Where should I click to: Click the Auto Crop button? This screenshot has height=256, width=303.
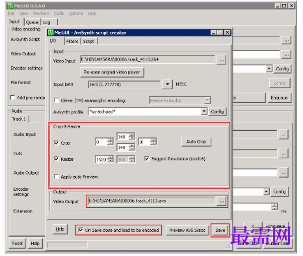tap(196, 142)
